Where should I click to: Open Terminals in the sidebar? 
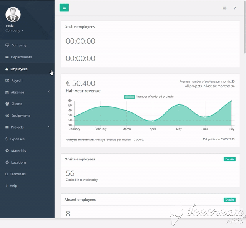pyautogui.click(x=27, y=174)
